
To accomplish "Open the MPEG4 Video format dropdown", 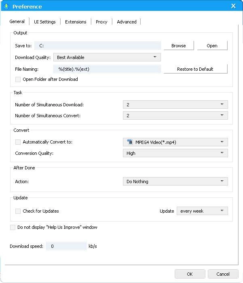I will pos(175,142).
